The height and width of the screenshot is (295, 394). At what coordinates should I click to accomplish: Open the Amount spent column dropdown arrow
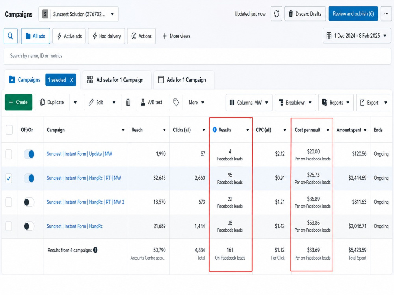click(x=365, y=130)
